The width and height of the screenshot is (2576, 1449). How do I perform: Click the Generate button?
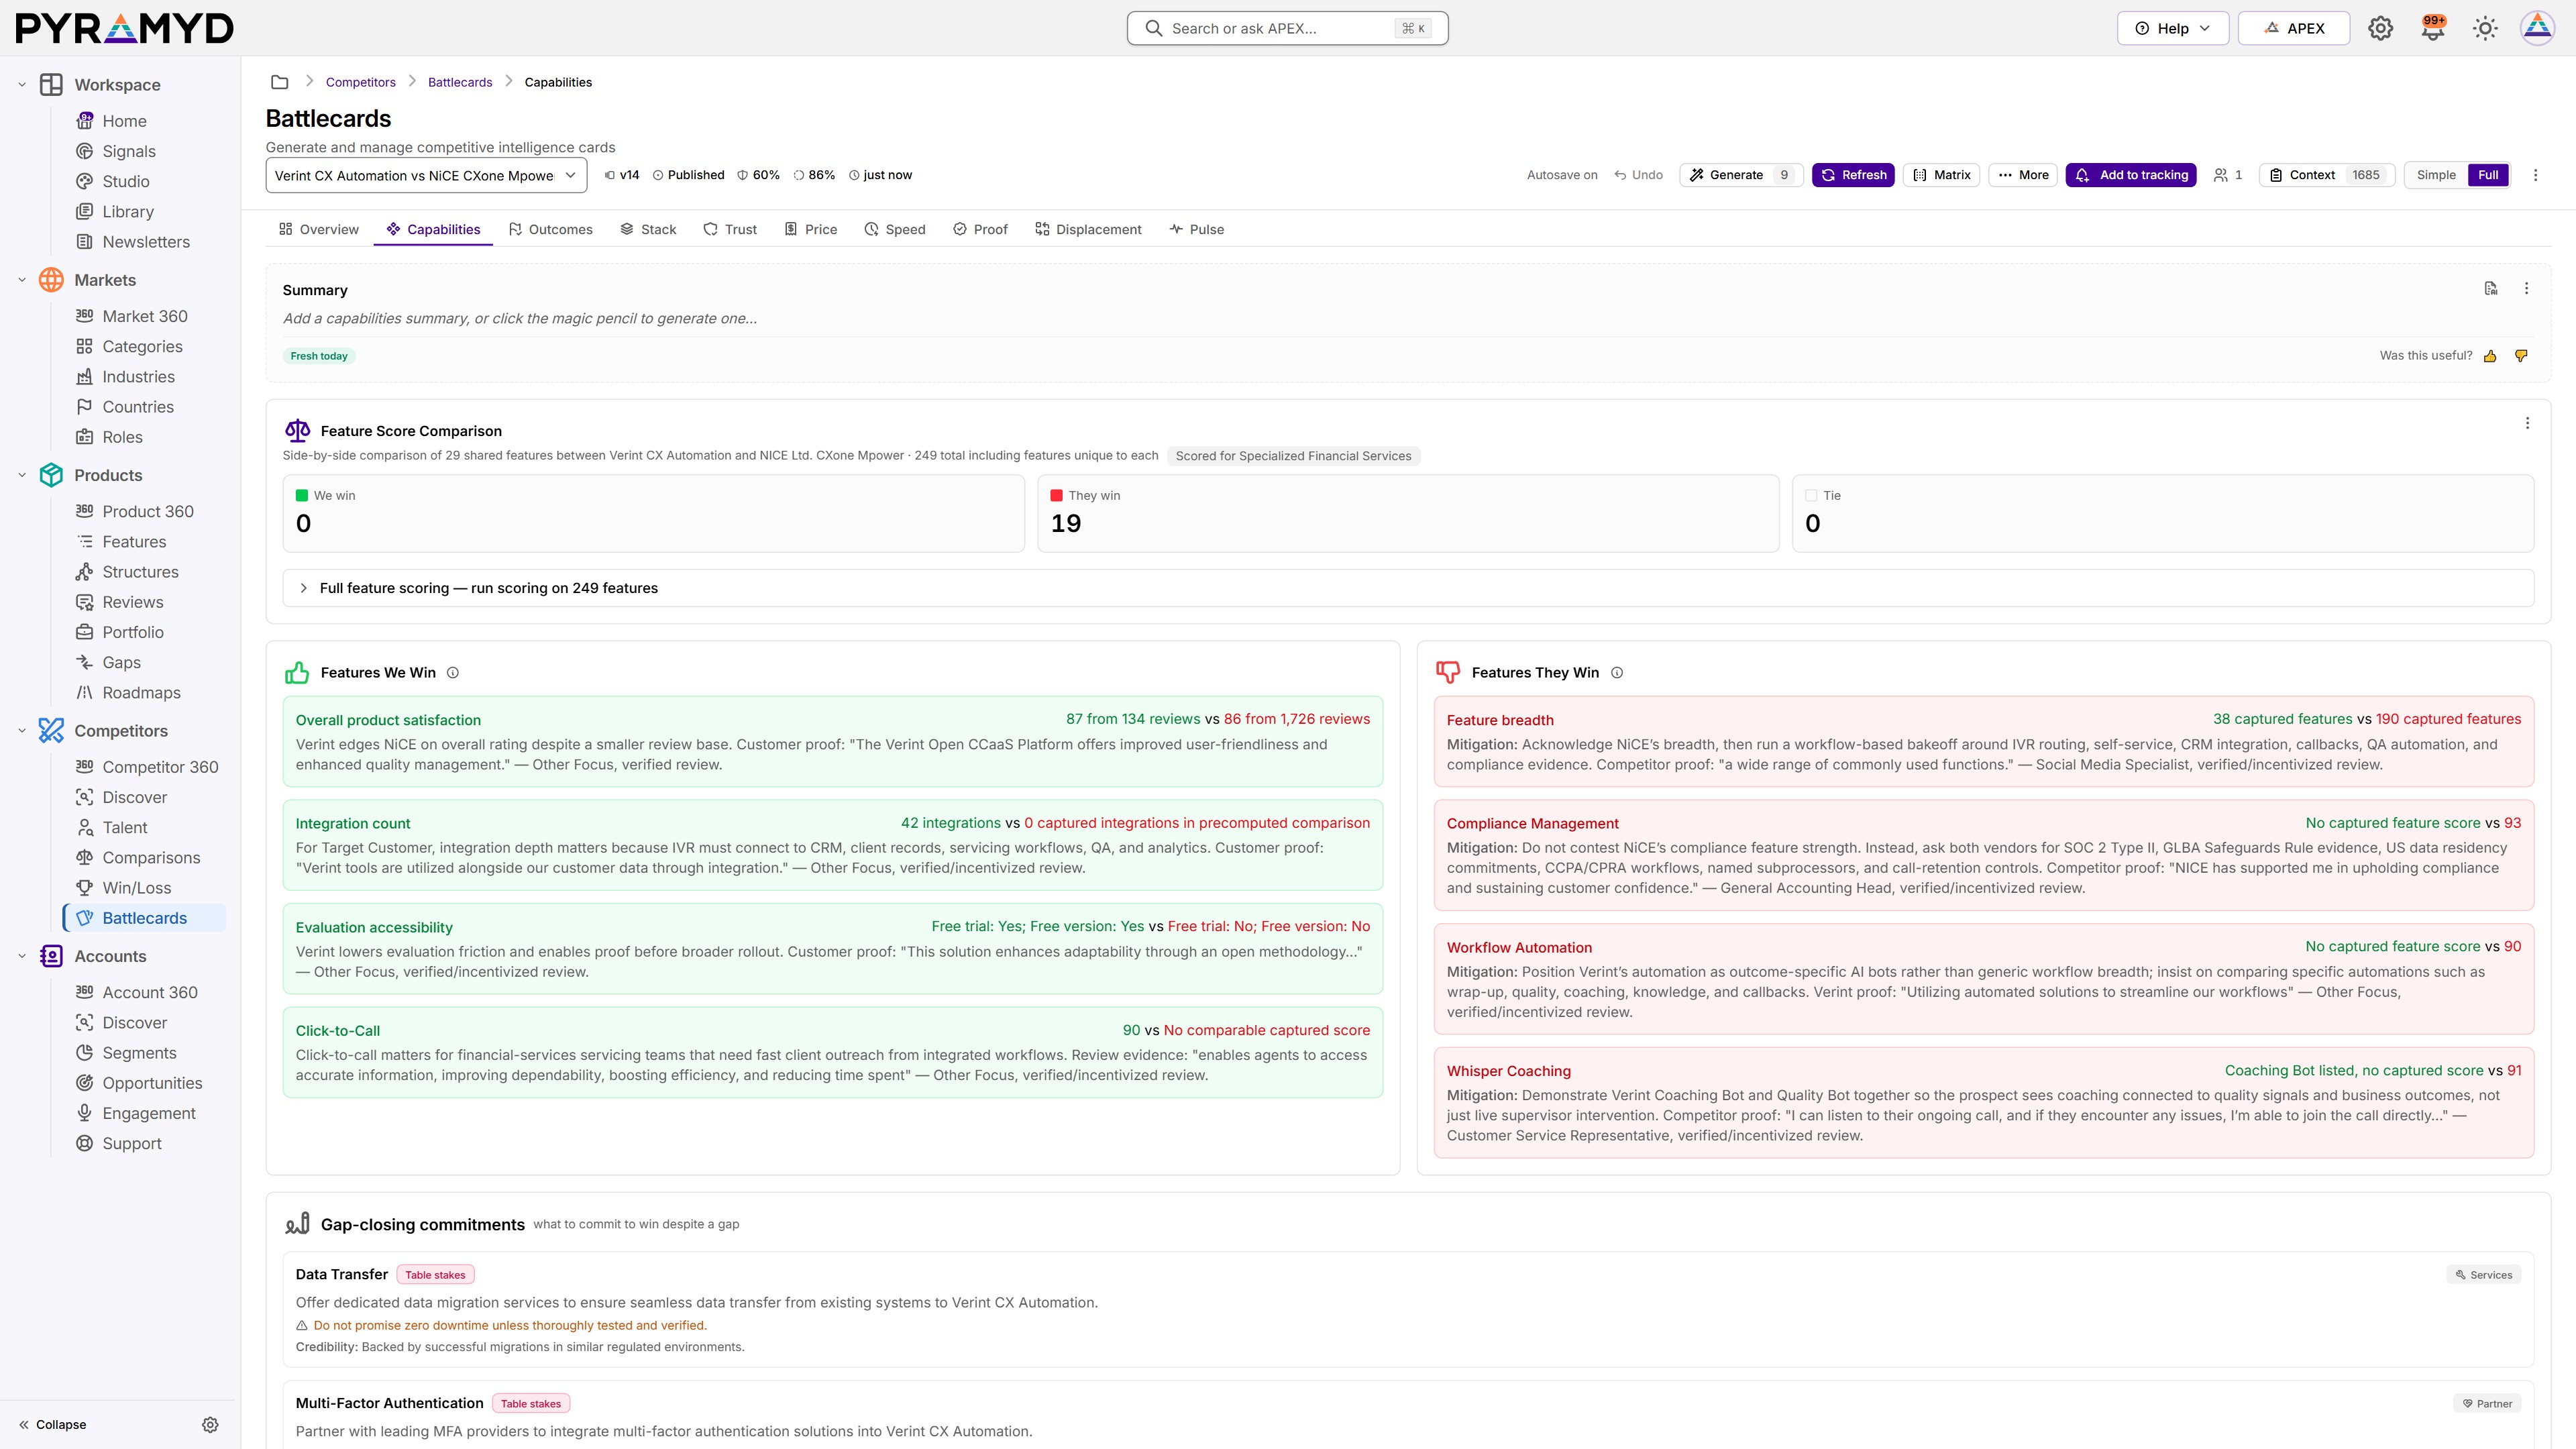pos(1741,175)
